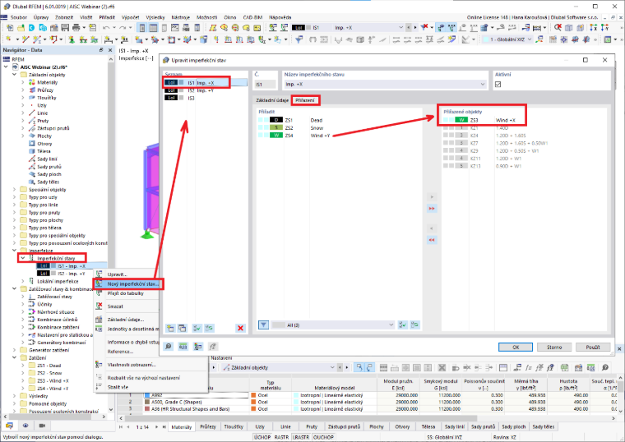625x442 pixels.
Task: Click the select all check icon beside All (3)
Action: tap(403, 325)
